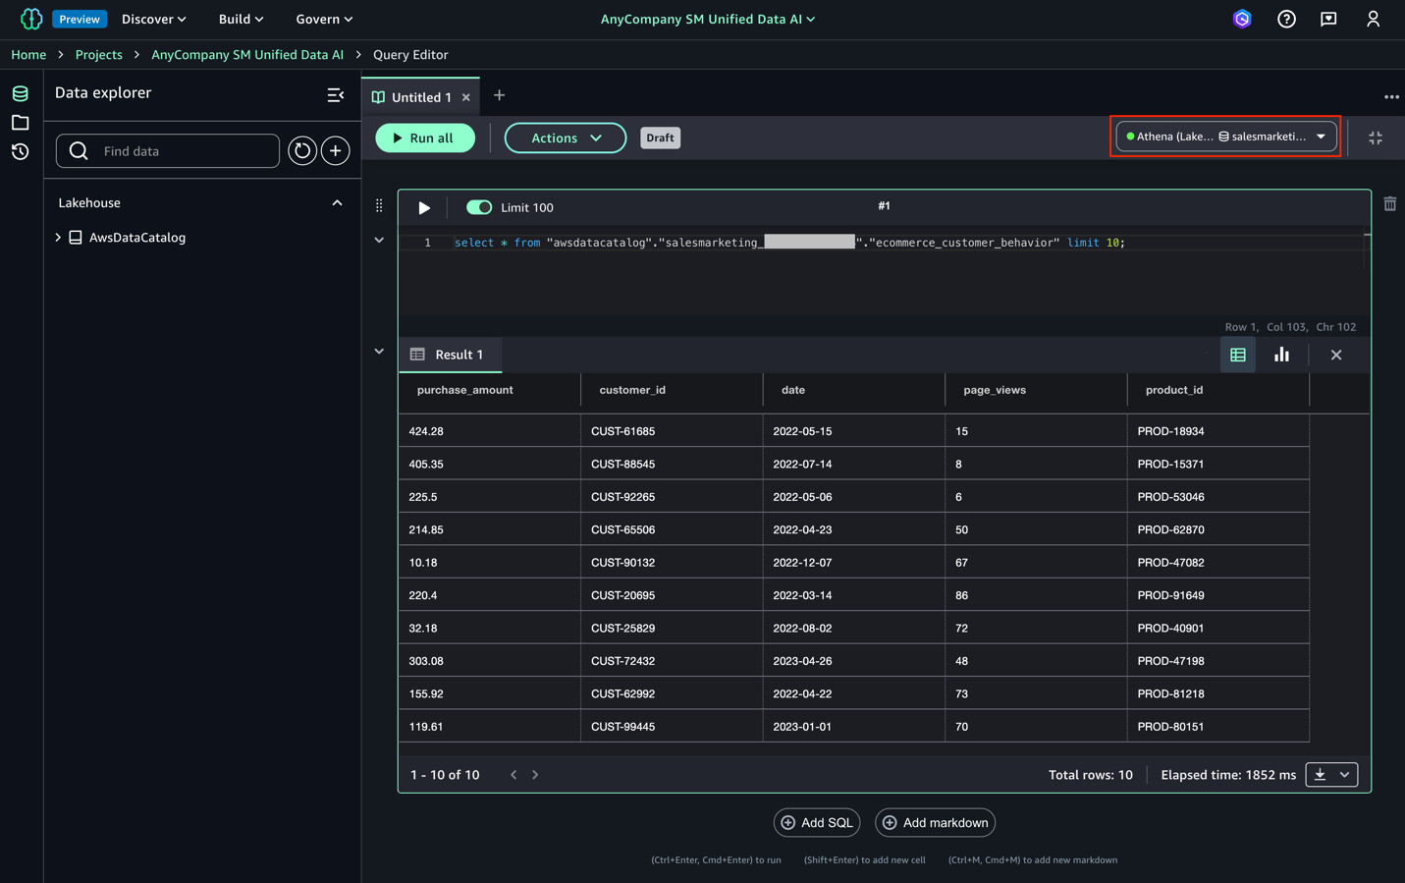The height and width of the screenshot is (883, 1405).
Task: Open the Athena connection selector dropdown
Action: click(x=1226, y=137)
